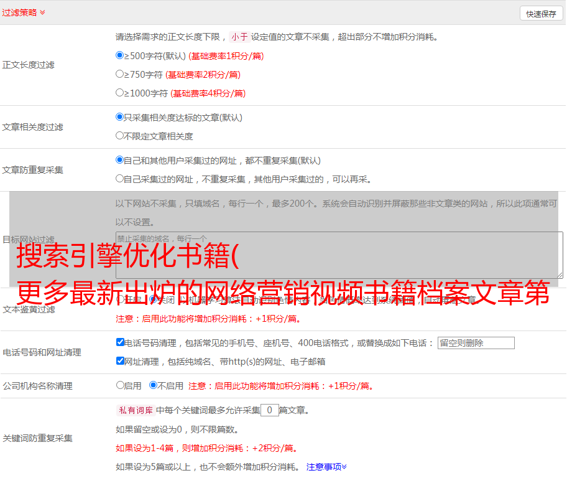Screen dimensions: 567x478
Task: Click the textarea resize handle corner
Action: pyautogui.click(x=560, y=275)
